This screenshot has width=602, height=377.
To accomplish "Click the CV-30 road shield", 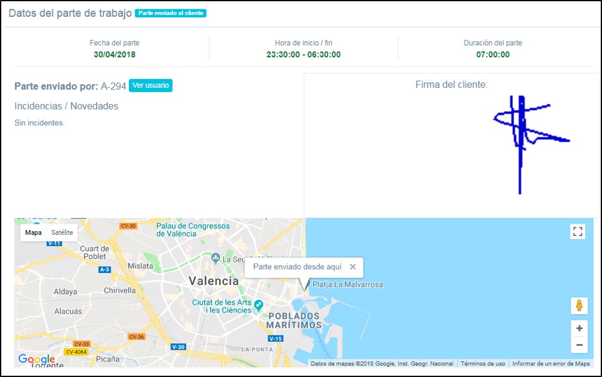I will (128, 226).
